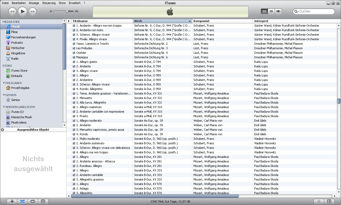Open the iTunes Store bag icon
The height and width of the screenshot is (205, 341).
click(8, 71)
